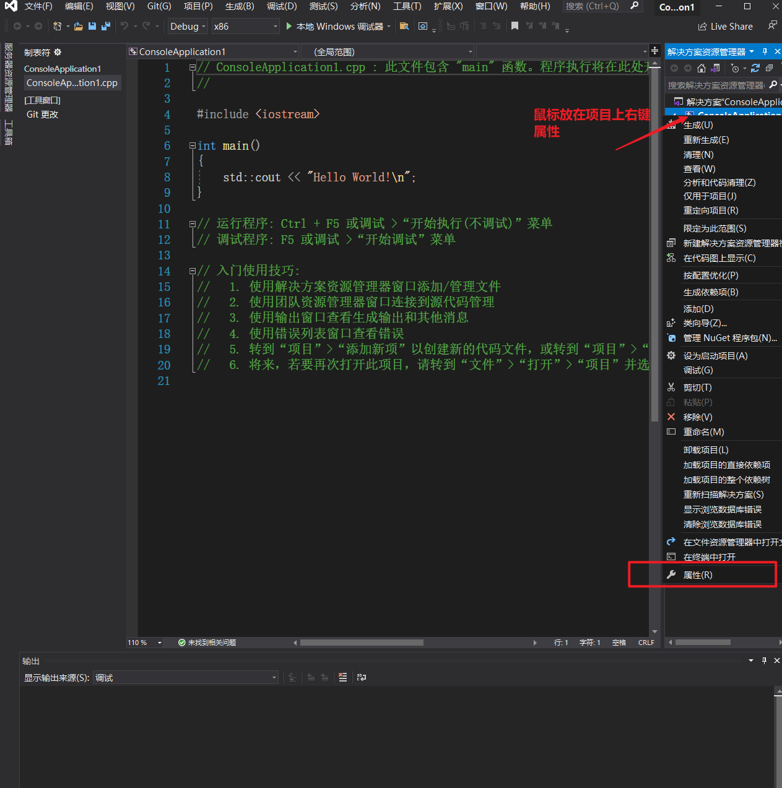This screenshot has width=782, height=788.
Task: Start debugging with the green play icon
Action: click(x=289, y=26)
